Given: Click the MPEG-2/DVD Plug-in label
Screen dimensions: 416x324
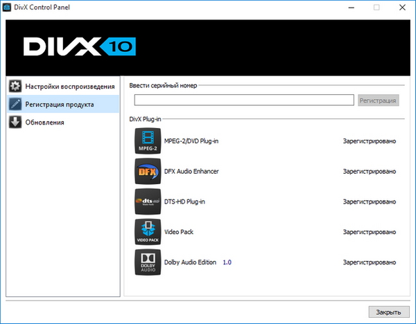Looking at the screenshot, I should click(x=191, y=141).
